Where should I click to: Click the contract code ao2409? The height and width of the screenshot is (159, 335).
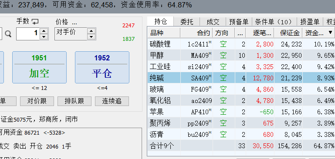tap(201, 100)
